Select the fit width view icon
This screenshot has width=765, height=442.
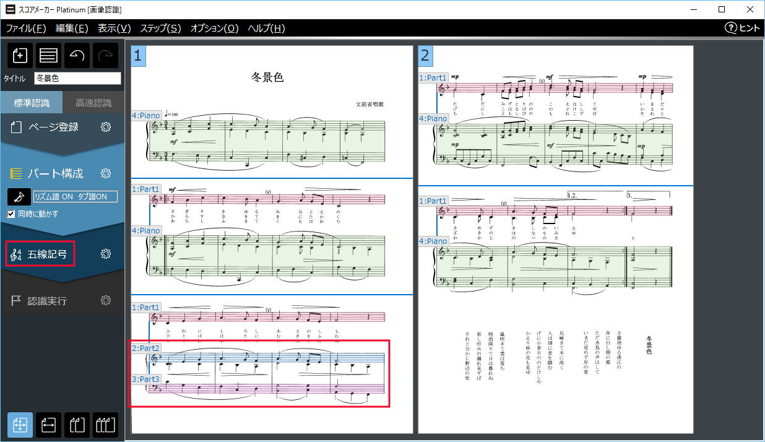(x=48, y=425)
